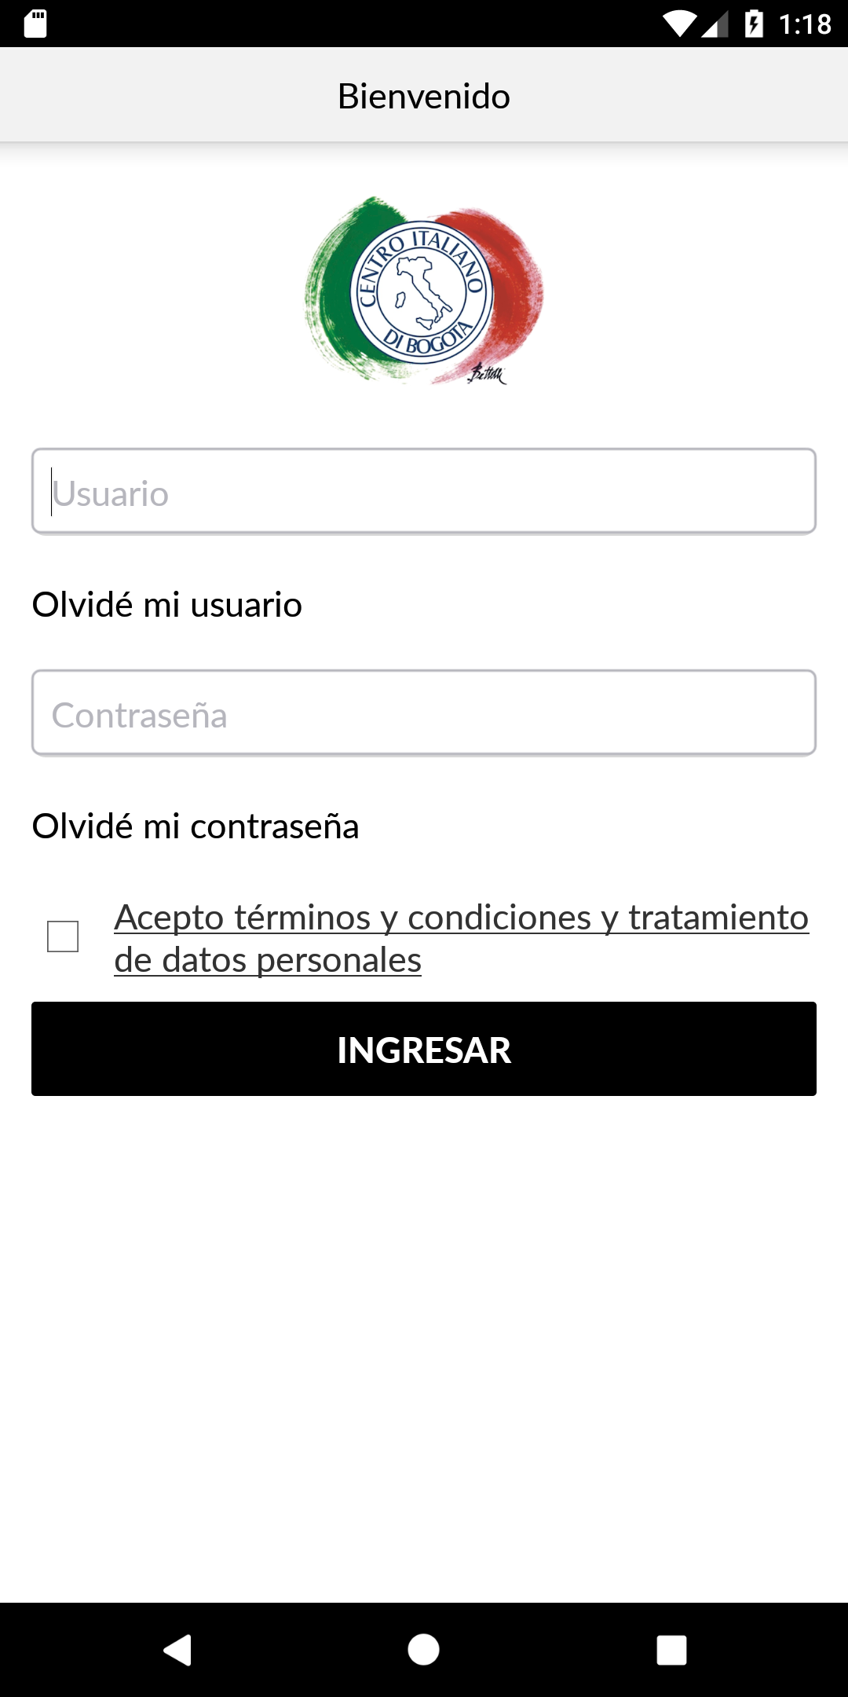Viewport: 848px width, 1697px height.
Task: Check the accept terms checkbox
Action: [63, 936]
